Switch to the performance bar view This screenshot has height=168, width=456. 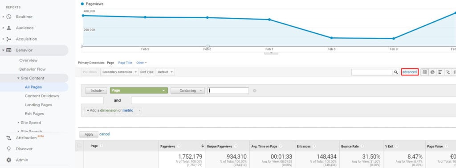440,72
